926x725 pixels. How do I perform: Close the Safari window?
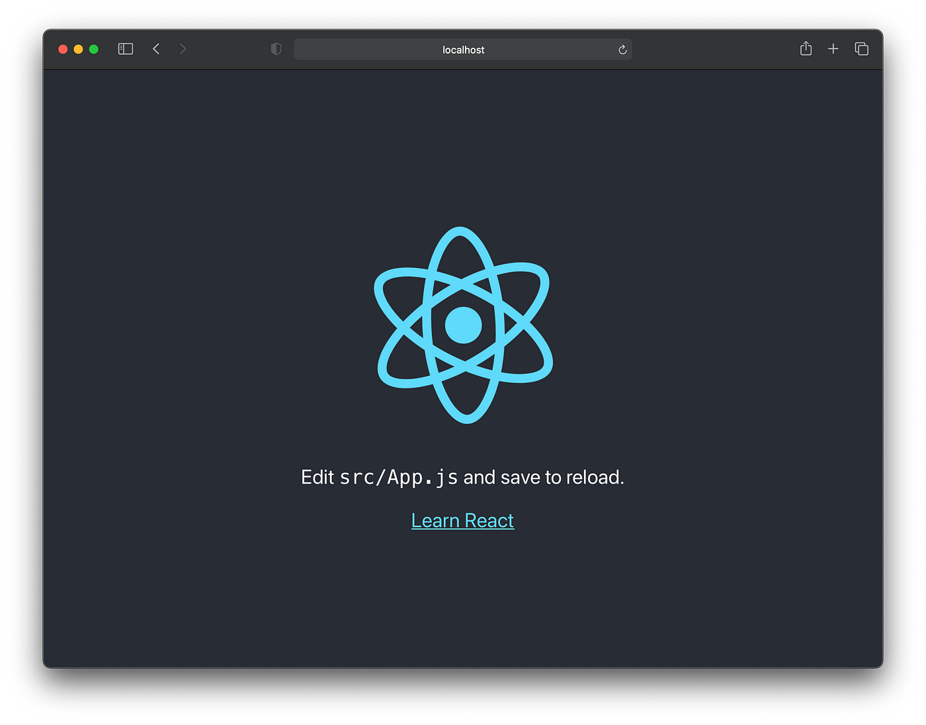(63, 49)
